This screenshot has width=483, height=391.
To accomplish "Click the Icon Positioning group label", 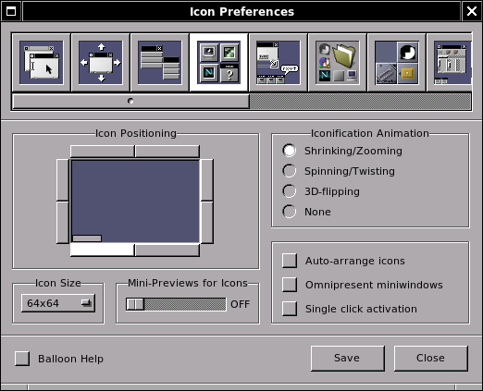I will (x=136, y=133).
